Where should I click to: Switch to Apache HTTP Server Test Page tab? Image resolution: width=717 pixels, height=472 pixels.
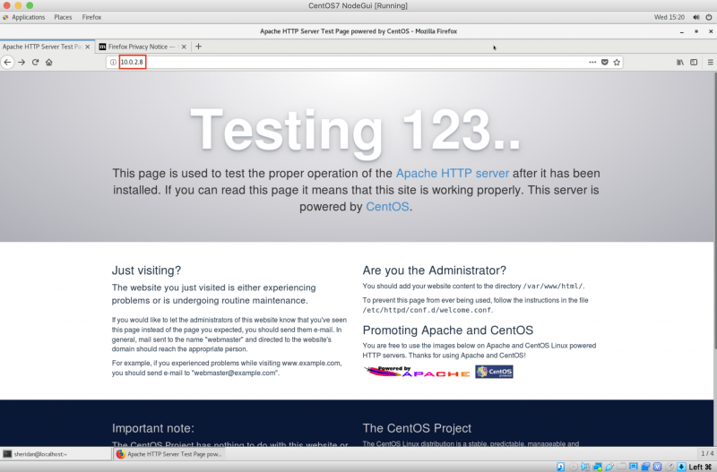48,47
